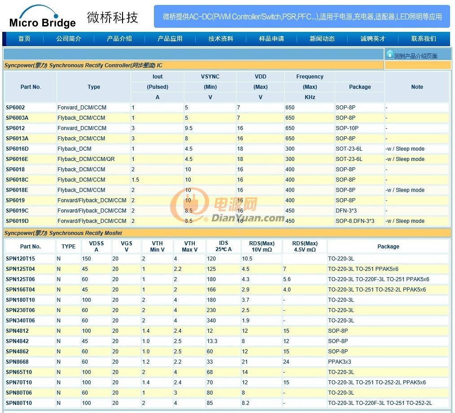
Task: Click the blue AC-DC banner at top
Action: pyautogui.click(x=302, y=17)
